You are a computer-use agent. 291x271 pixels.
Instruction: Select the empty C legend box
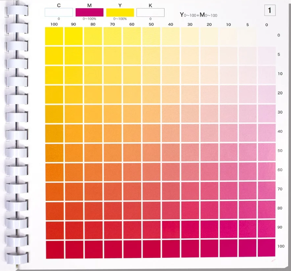pos(59,12)
